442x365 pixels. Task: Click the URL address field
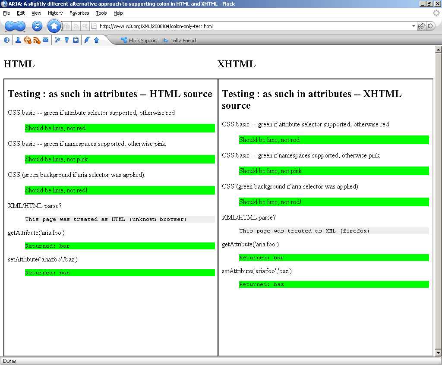point(254,26)
